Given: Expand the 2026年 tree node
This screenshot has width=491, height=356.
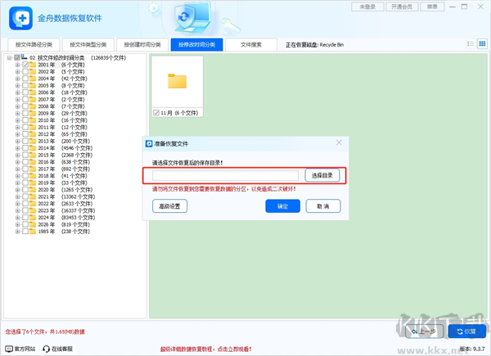Looking at the screenshot, I should click(17, 224).
